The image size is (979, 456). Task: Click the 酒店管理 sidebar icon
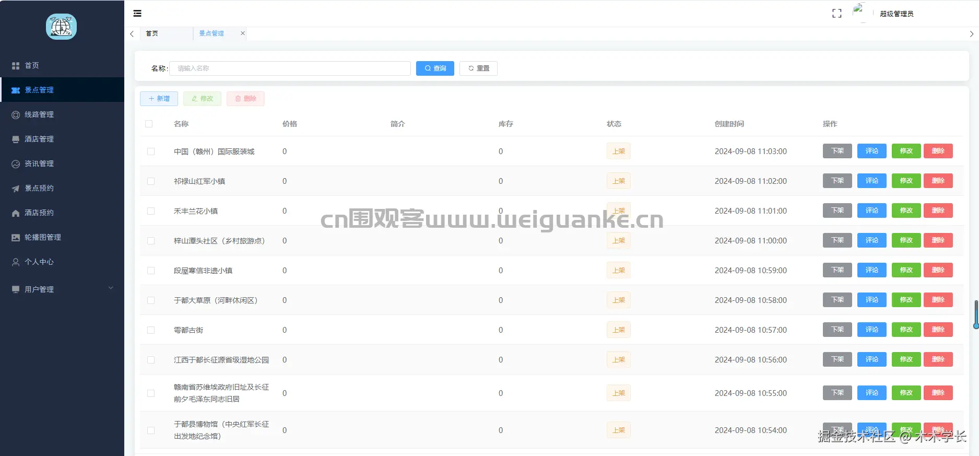click(16, 139)
